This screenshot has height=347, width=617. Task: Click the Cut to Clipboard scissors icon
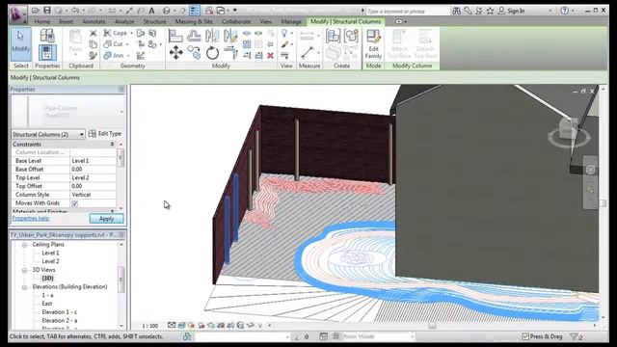tap(94, 34)
